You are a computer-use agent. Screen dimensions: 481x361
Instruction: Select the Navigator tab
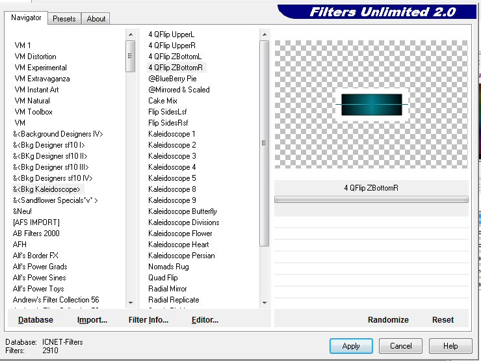click(x=26, y=18)
